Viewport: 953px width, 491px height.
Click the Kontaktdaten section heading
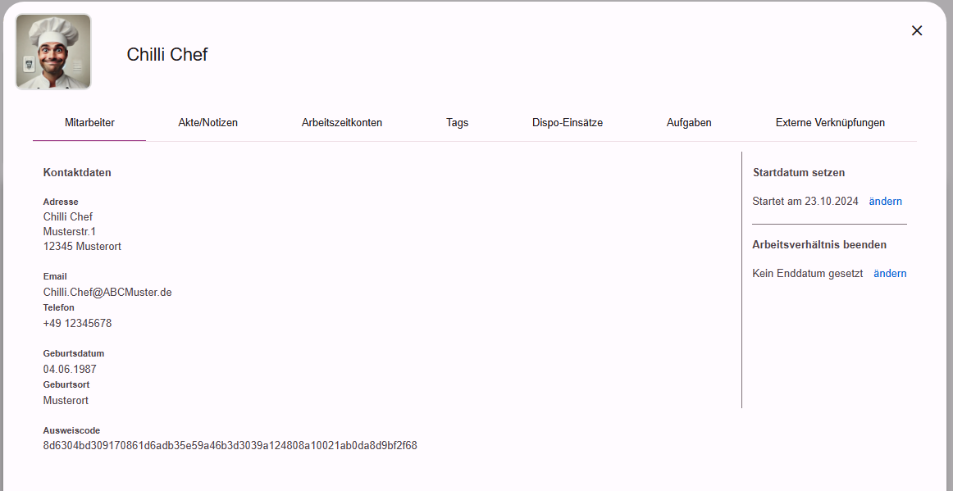tap(77, 173)
